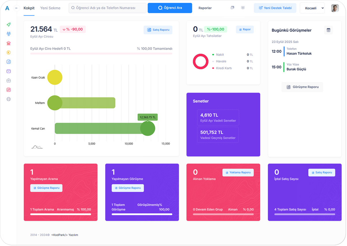This screenshot has height=246, width=347.
Task: Open the Yoklama Raporu button
Action: click(x=238, y=172)
